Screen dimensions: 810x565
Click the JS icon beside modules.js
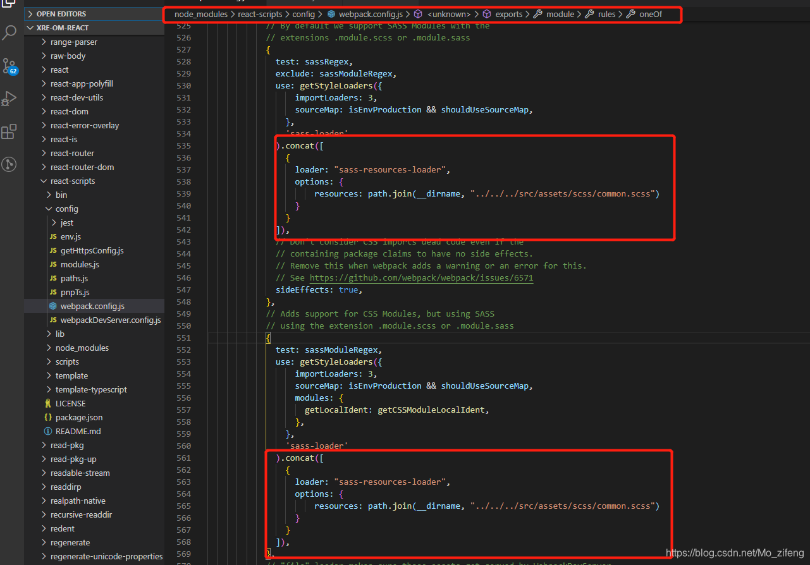click(53, 264)
